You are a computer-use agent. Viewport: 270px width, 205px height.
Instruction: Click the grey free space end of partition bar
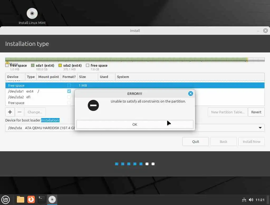(x=256, y=60)
